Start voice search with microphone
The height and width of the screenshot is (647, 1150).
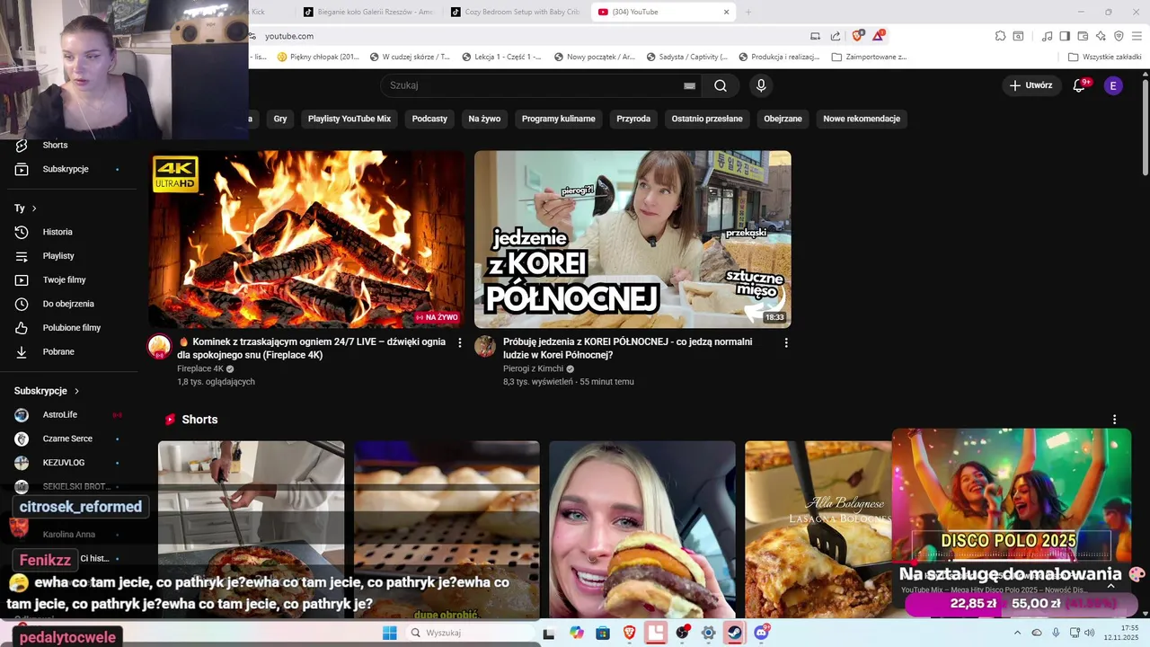coord(761,85)
